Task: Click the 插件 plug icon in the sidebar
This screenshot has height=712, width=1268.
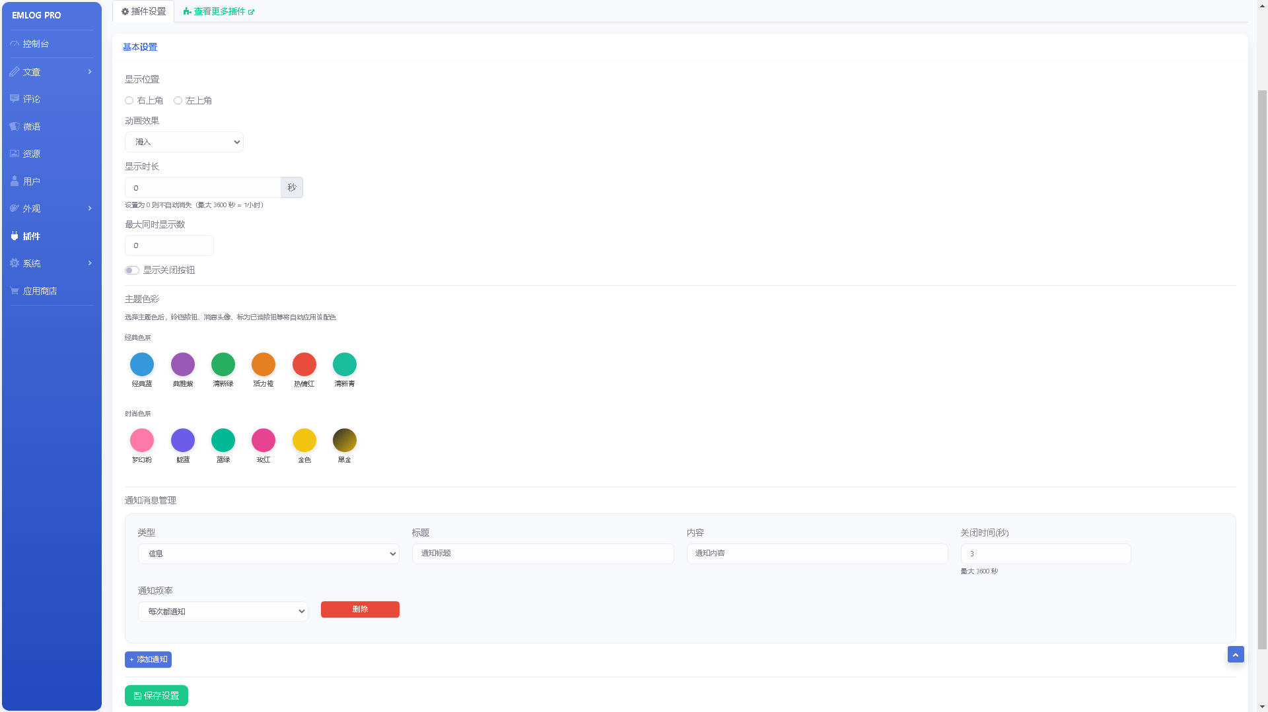Action: (15, 236)
